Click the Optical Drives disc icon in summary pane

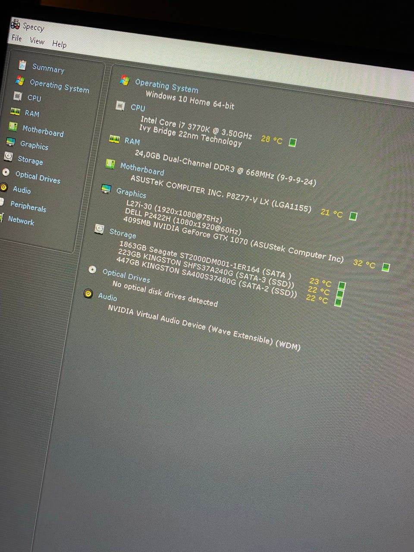(x=92, y=270)
